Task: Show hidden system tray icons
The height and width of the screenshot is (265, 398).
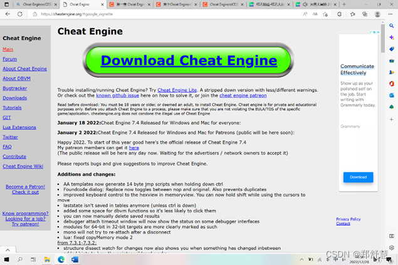Action: point(301,259)
